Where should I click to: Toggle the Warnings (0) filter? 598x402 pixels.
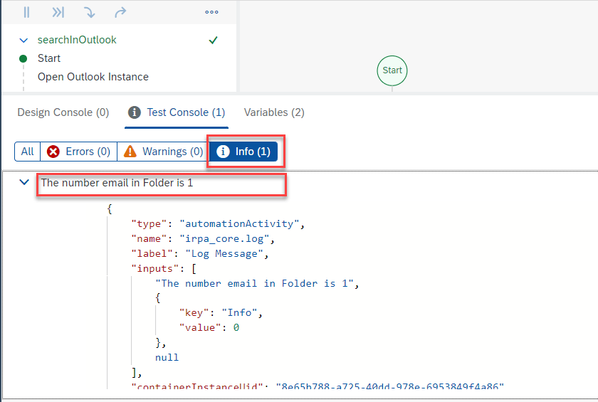(164, 152)
